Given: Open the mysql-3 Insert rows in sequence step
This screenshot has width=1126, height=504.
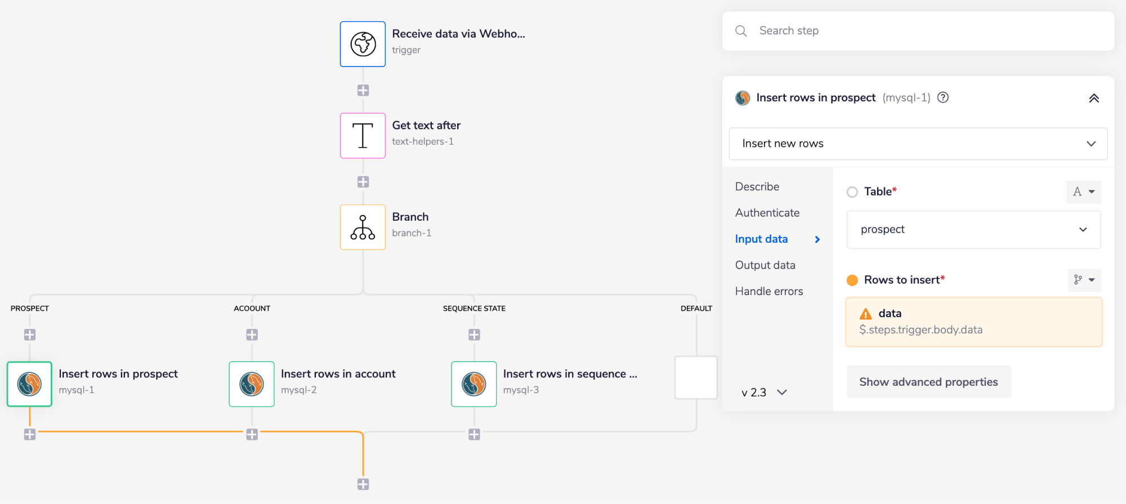Looking at the screenshot, I should pos(474,384).
